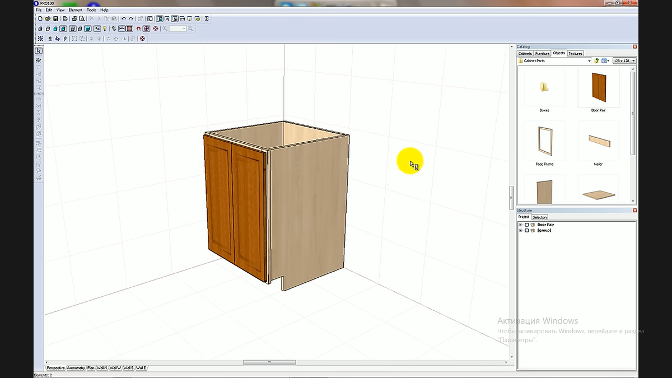Open the Edit menu
672x378 pixels.
pos(49,10)
